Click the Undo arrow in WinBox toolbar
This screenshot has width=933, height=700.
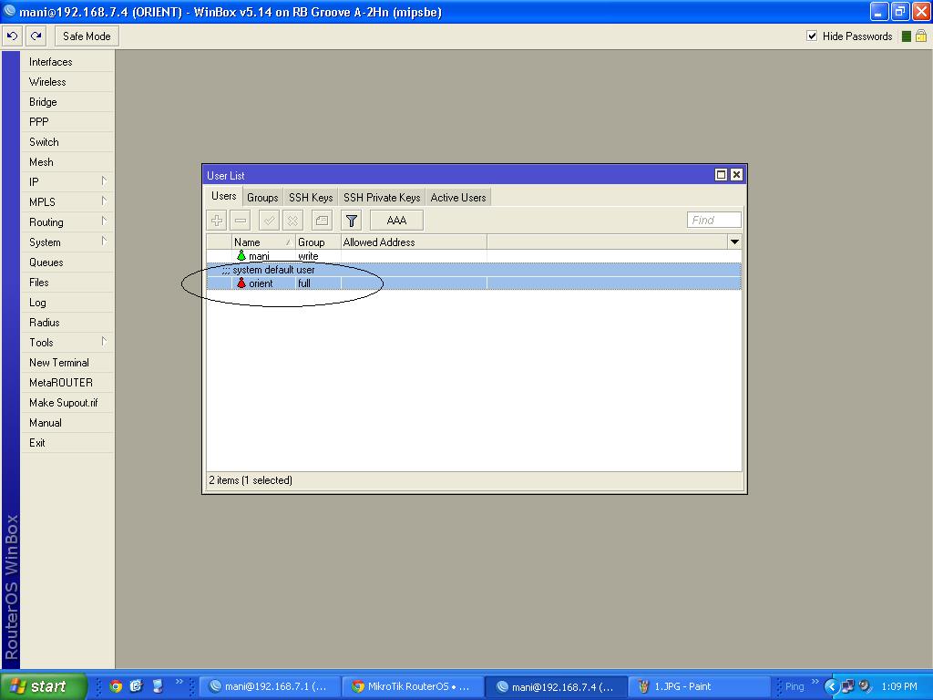coord(13,36)
